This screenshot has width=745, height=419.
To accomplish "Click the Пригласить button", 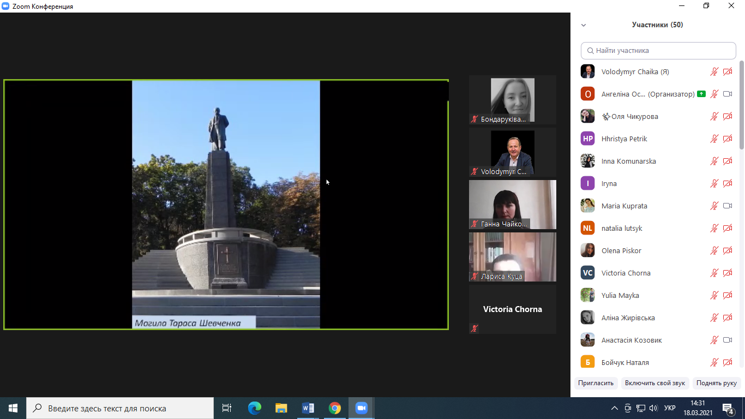I will coord(596,383).
